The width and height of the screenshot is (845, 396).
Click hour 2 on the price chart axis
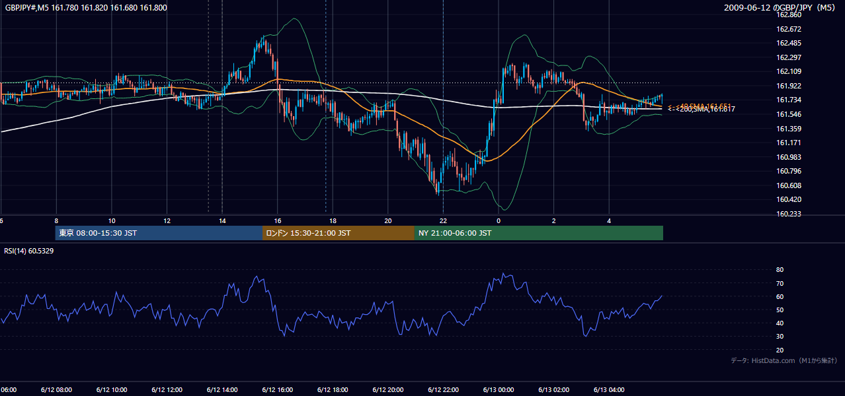point(553,220)
